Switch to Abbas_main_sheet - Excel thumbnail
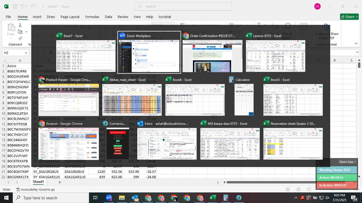362x203 pixels. pos(132,100)
